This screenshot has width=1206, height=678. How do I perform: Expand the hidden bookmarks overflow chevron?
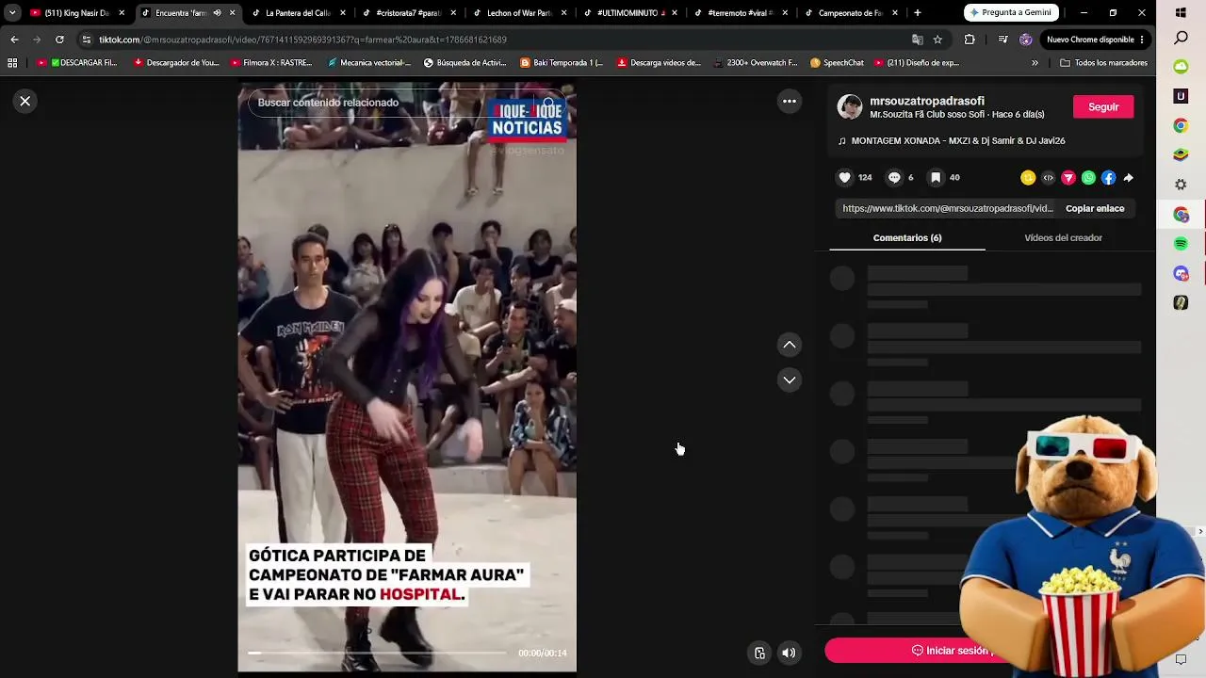[1035, 63]
